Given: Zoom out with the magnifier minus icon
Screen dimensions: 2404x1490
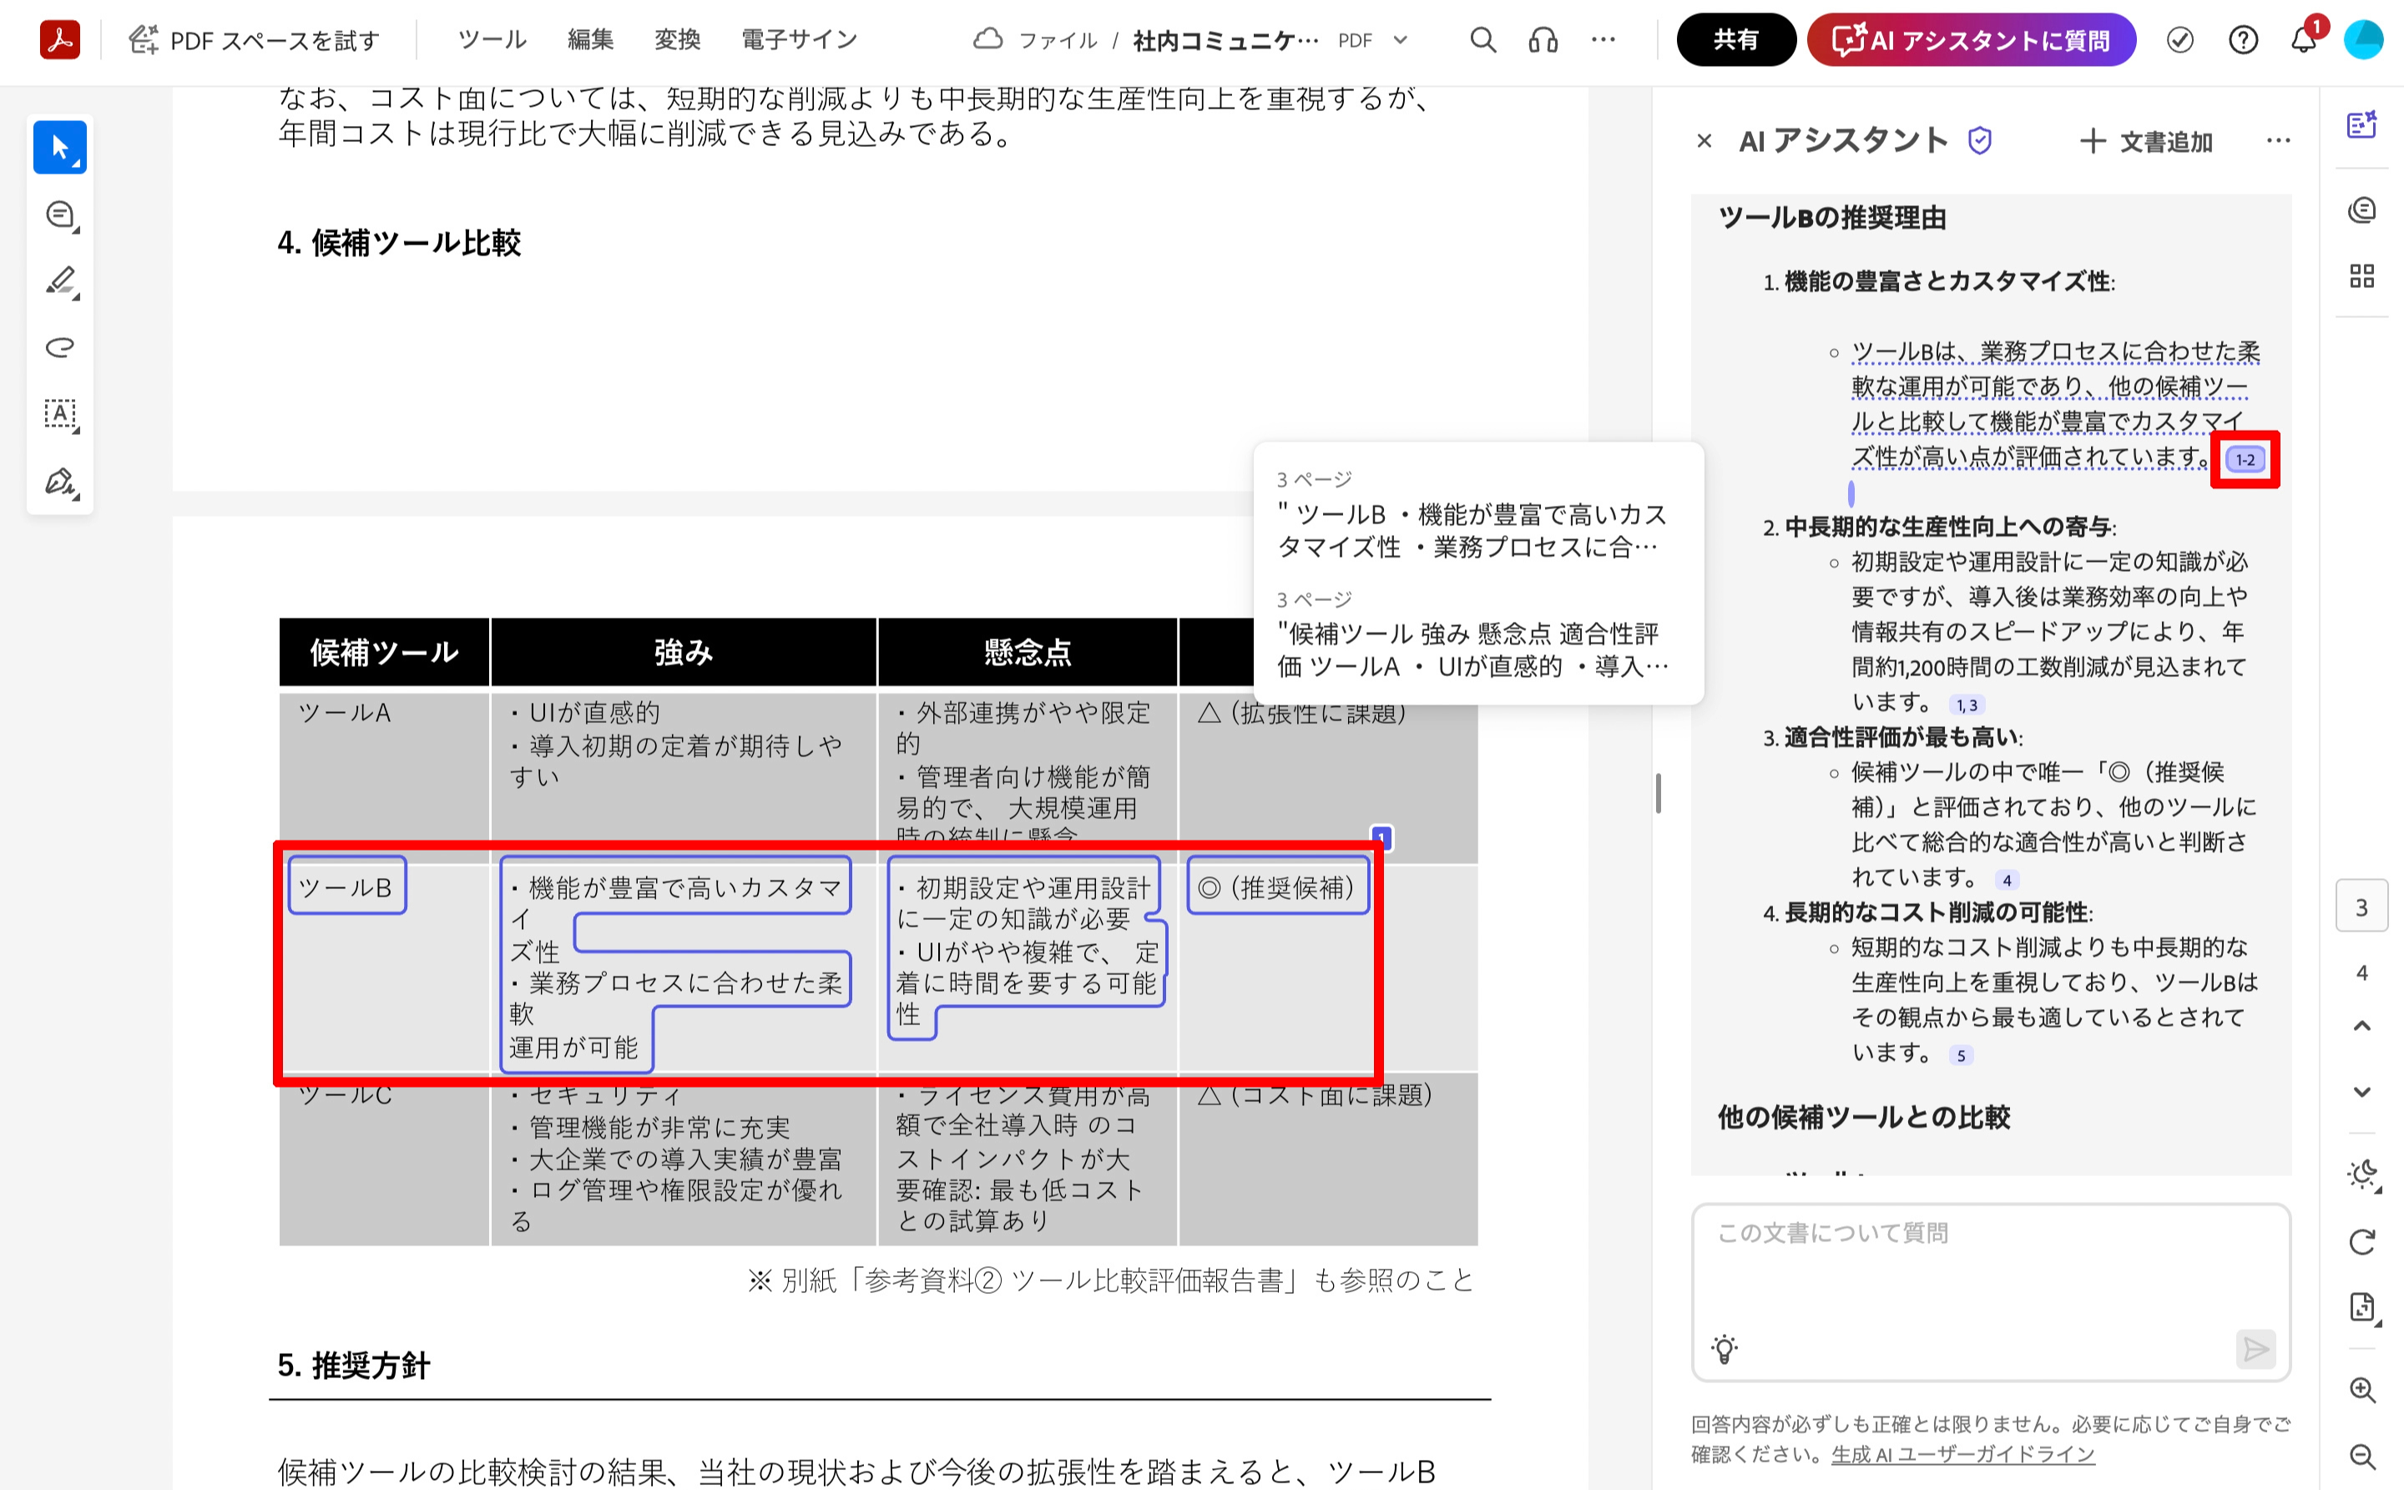Looking at the screenshot, I should click(x=2361, y=1457).
